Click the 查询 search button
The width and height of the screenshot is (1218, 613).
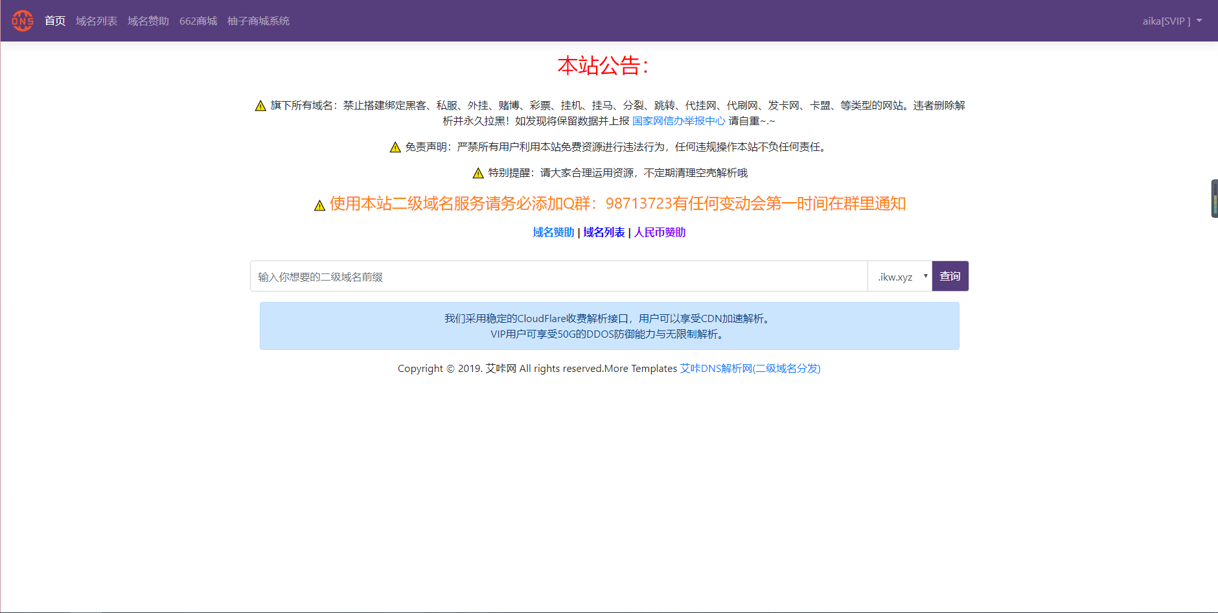tap(950, 275)
